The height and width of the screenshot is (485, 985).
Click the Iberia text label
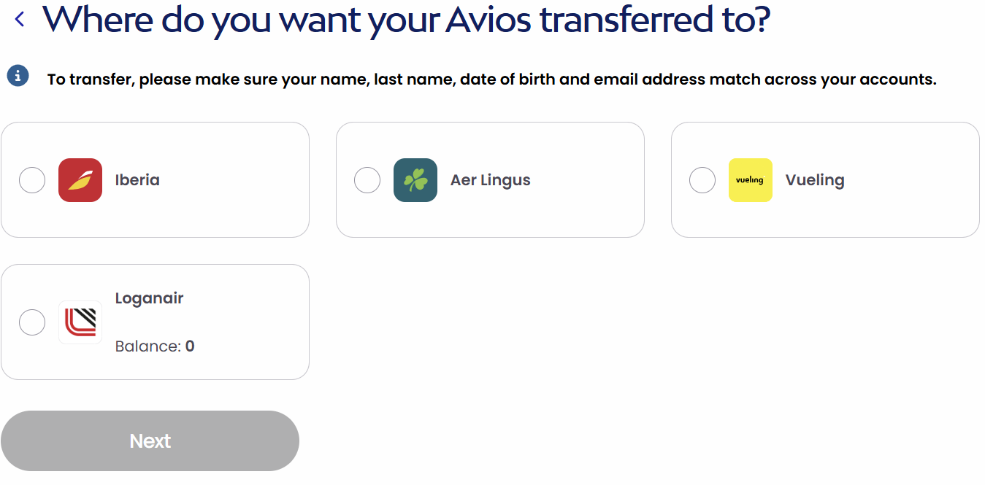(x=137, y=180)
